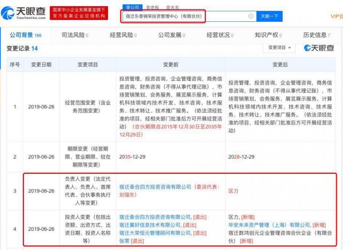
Task: Click the 投资人变更 change item cell
Action: [88, 229]
